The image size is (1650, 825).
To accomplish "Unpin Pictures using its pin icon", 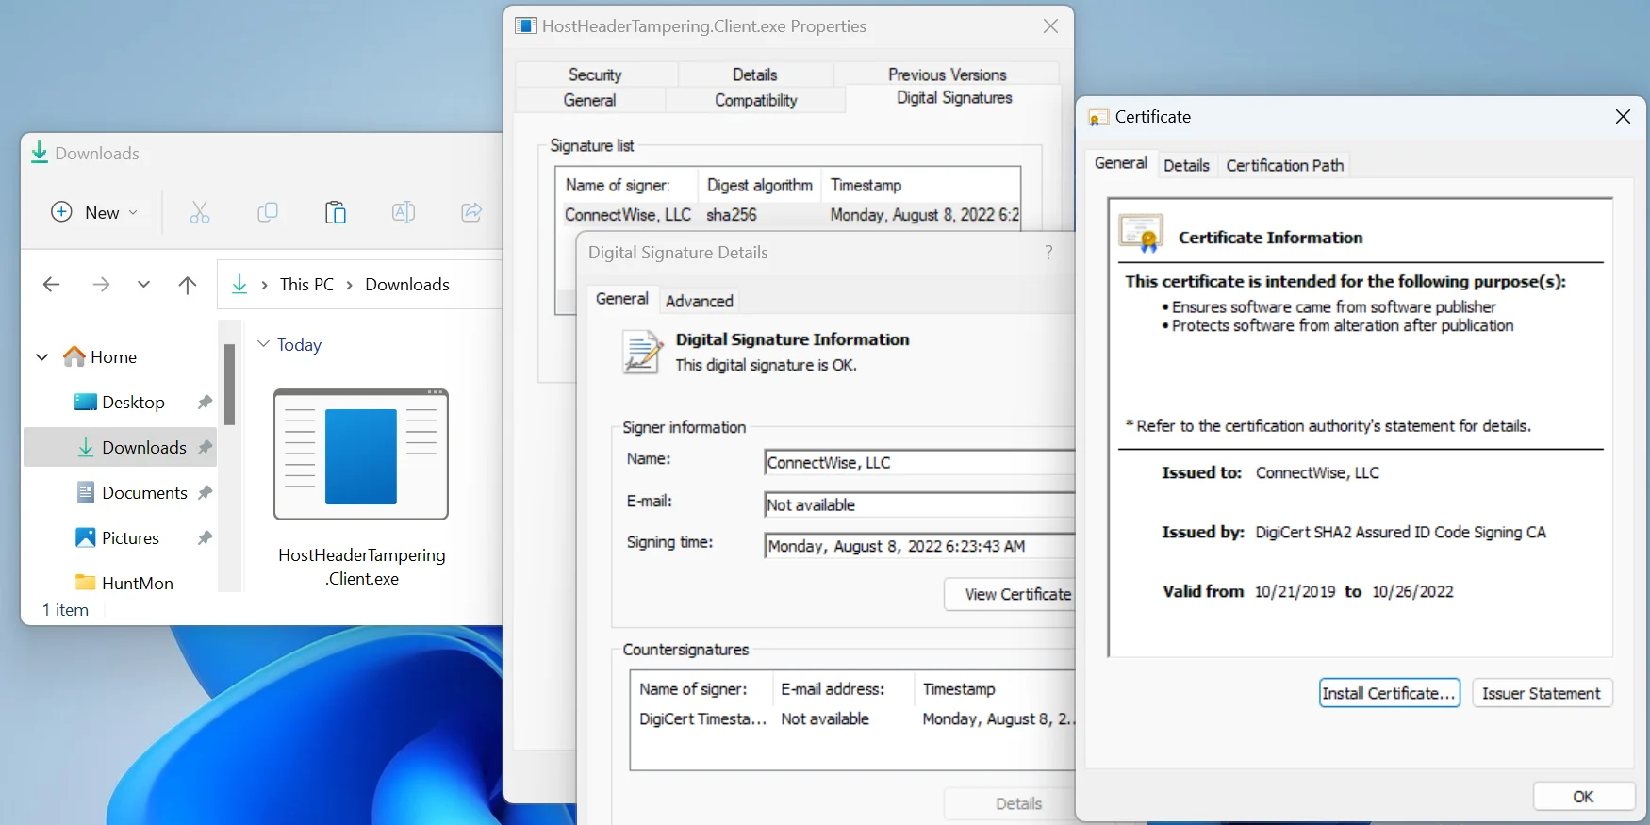I will [x=205, y=537].
